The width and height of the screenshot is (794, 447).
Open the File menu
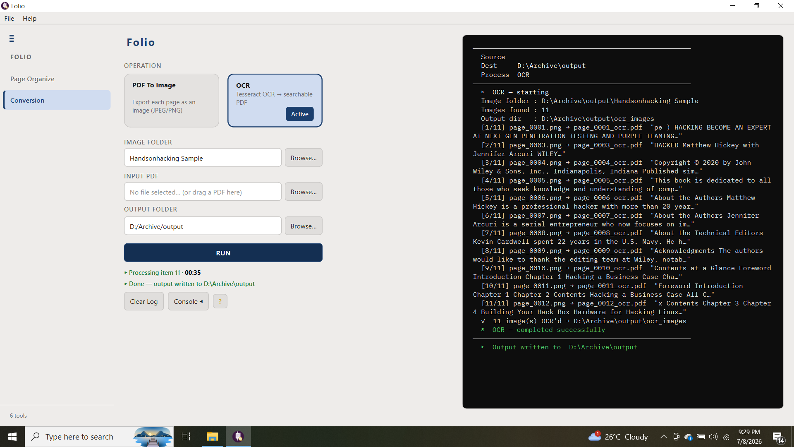coord(9,18)
